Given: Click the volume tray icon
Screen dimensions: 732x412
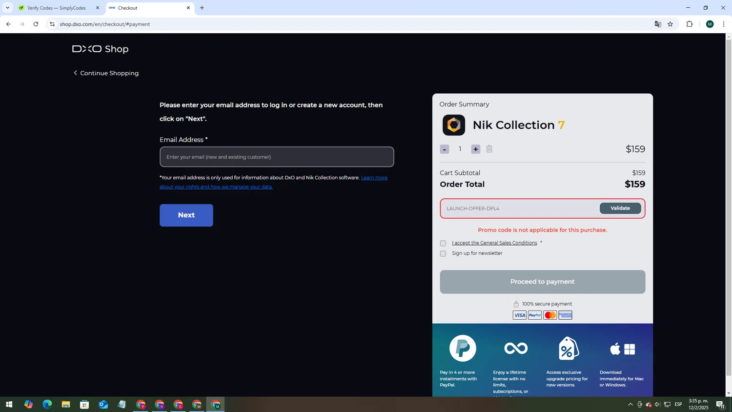Looking at the screenshot, I should 657,404.
